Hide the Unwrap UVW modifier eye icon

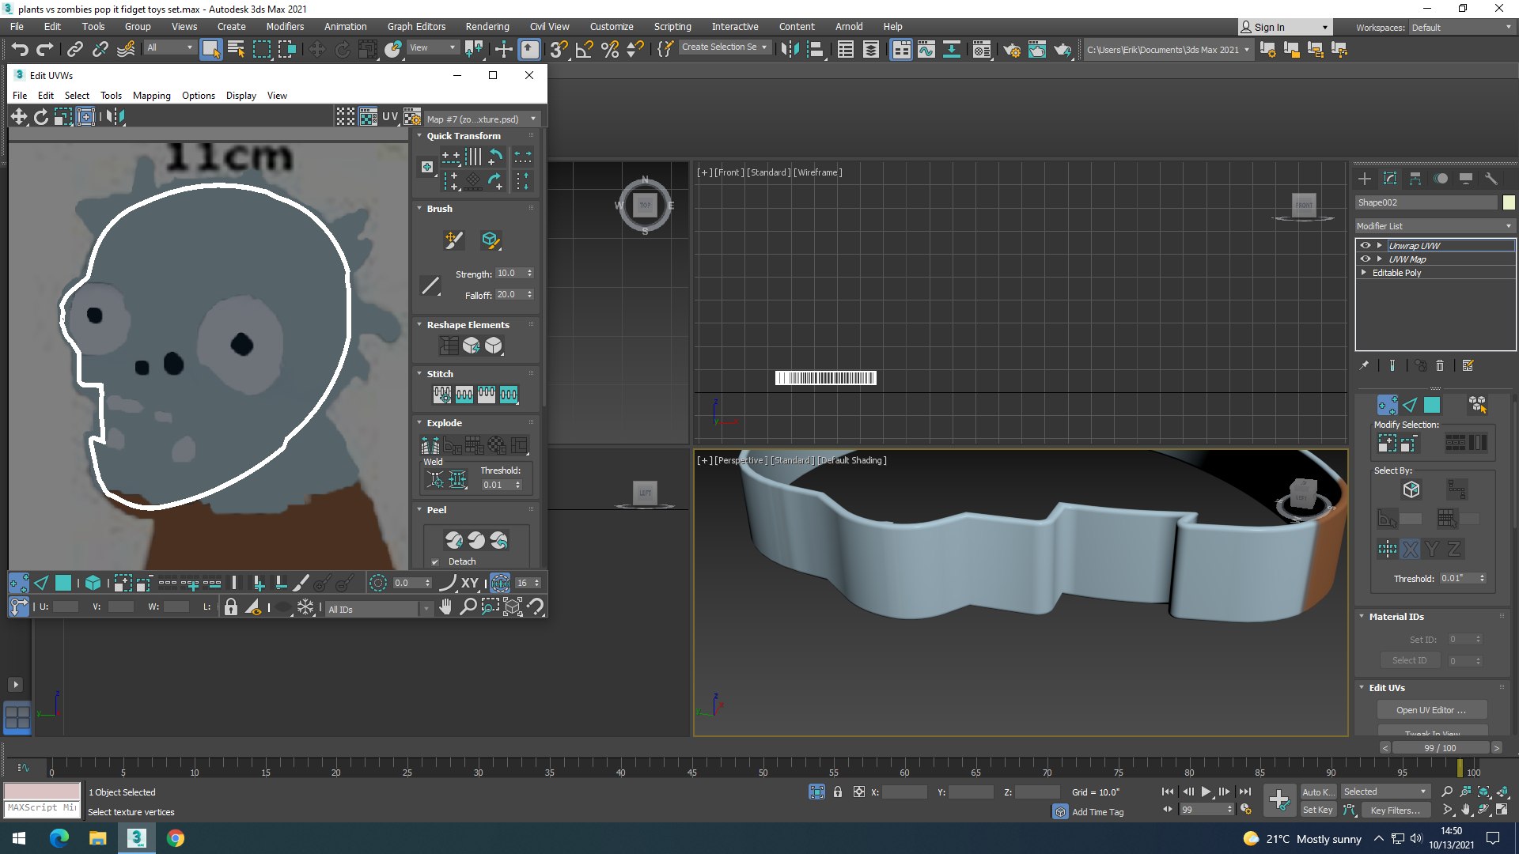1366,246
